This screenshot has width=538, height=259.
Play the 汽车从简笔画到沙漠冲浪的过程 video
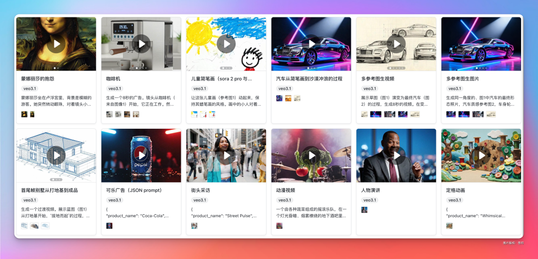[311, 44]
